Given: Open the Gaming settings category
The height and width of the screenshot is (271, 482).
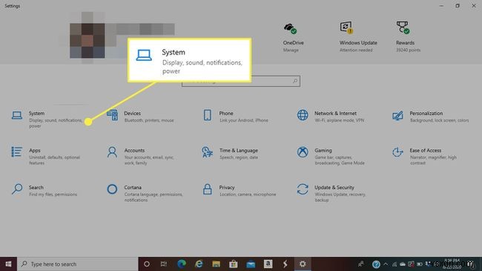Looking at the screenshot, I should click(x=331, y=156).
